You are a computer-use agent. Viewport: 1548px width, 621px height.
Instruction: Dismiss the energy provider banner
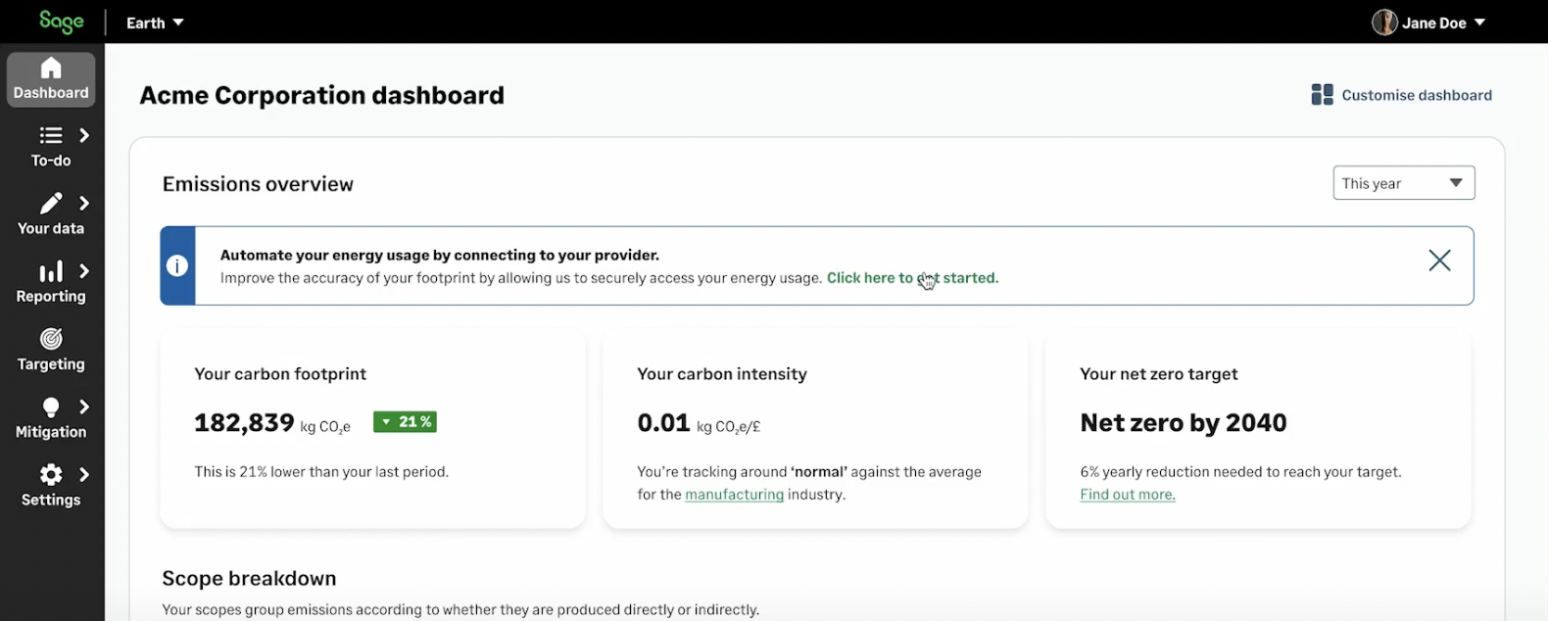1438,261
